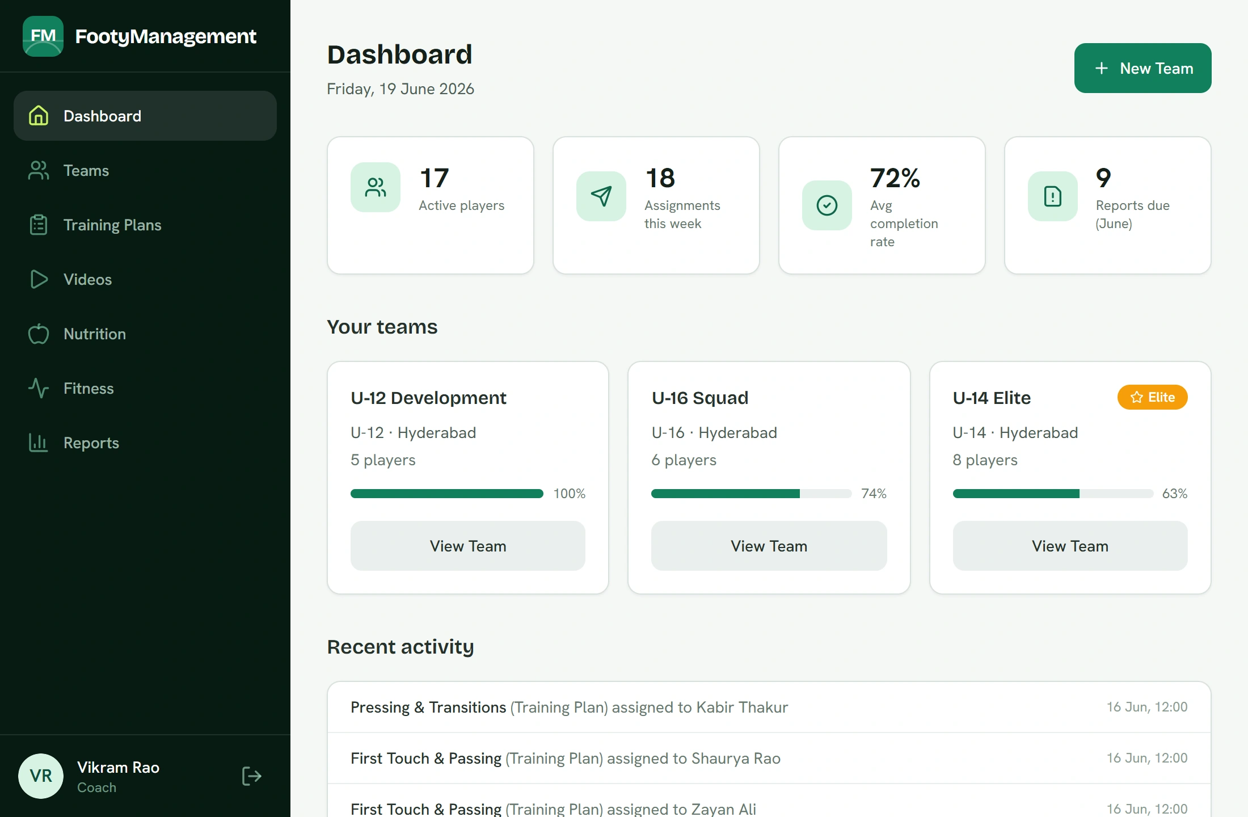Click the Nutrition apple icon

39,334
